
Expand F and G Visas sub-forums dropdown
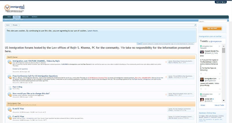point(46,120)
